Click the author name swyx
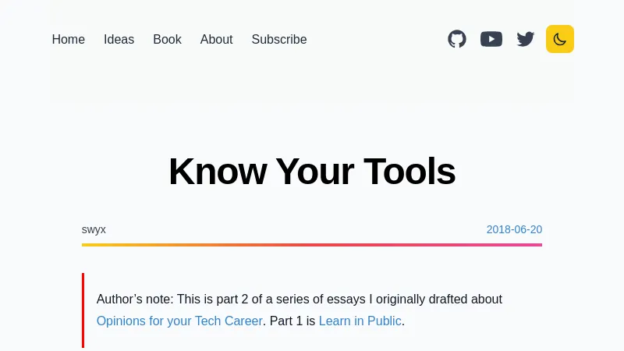This screenshot has height=351, width=624. tap(94, 229)
